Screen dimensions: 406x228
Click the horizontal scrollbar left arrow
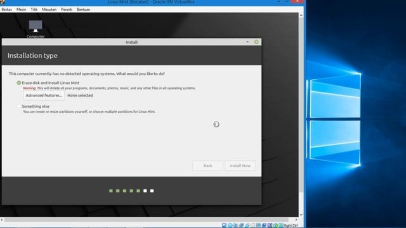pos(2,220)
